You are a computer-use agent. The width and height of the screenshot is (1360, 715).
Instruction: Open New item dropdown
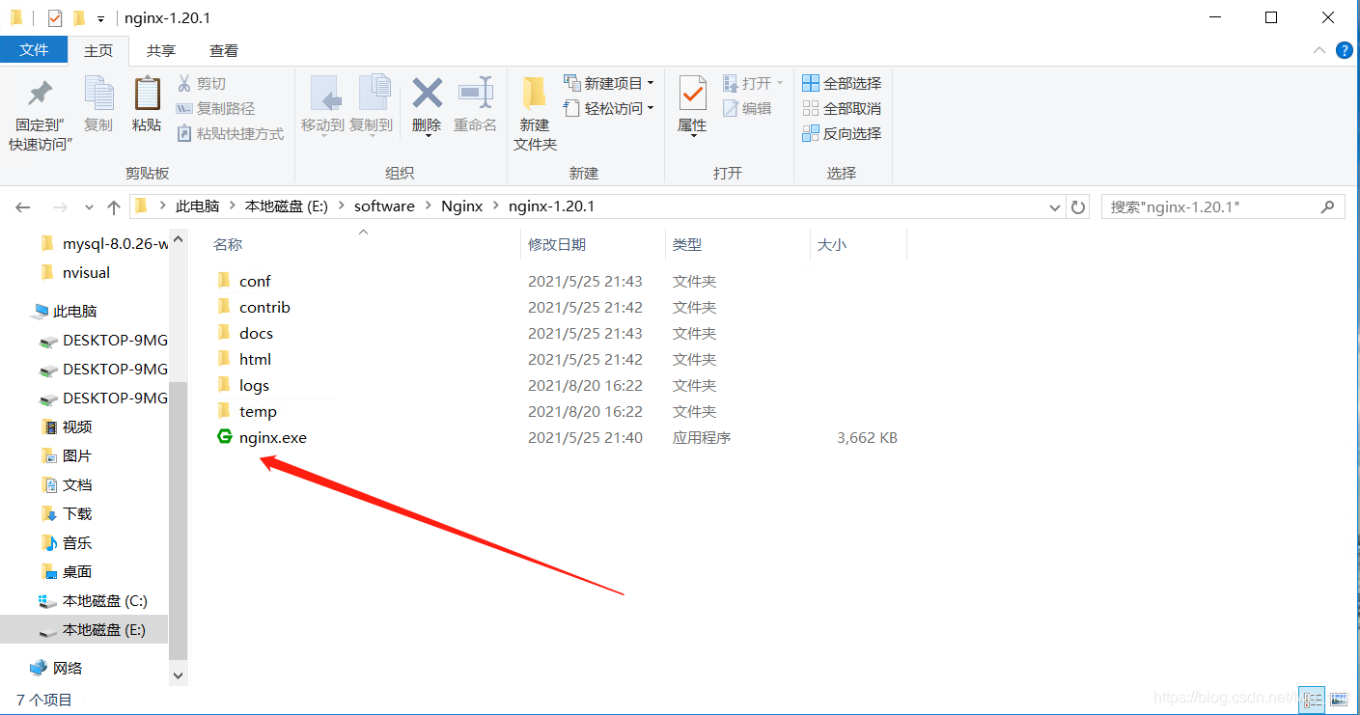(609, 84)
